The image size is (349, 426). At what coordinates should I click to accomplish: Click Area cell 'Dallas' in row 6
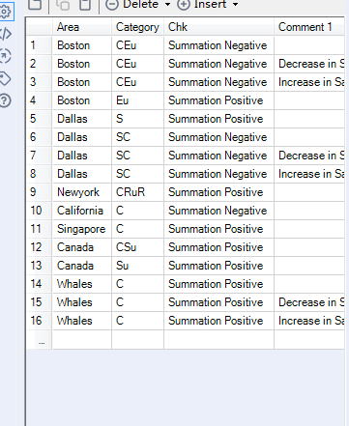click(x=82, y=137)
